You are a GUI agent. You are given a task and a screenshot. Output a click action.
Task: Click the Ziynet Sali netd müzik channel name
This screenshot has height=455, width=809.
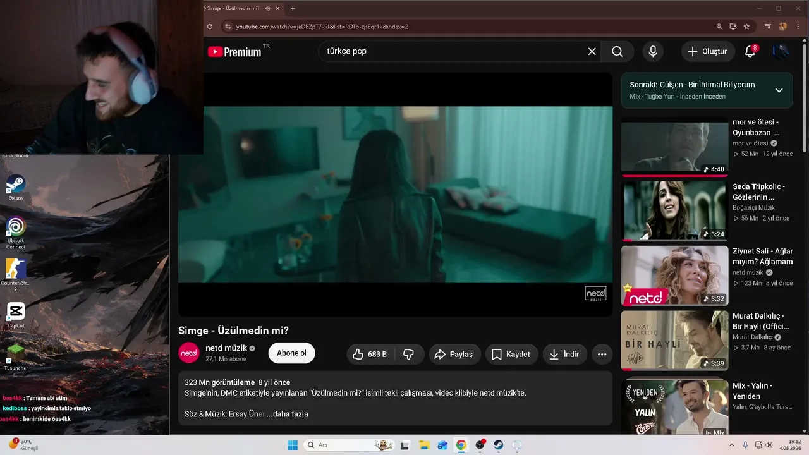(748, 272)
